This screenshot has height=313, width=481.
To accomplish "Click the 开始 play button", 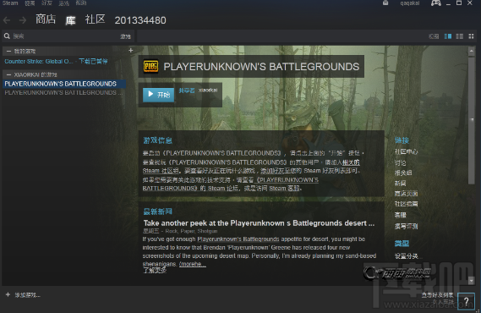I will coord(158,95).
